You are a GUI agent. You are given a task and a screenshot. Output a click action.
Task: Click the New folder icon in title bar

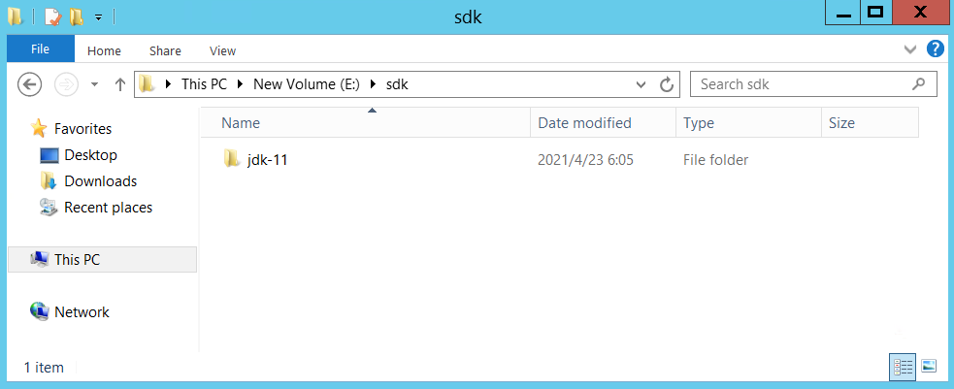(x=75, y=16)
